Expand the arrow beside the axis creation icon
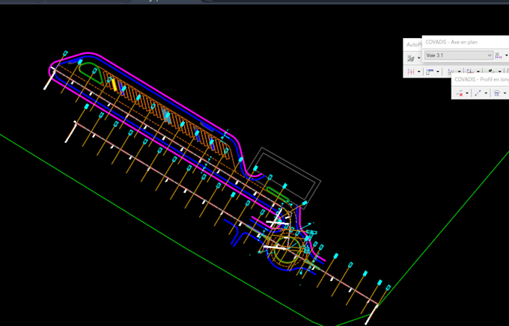The image size is (509, 326). tap(507, 55)
